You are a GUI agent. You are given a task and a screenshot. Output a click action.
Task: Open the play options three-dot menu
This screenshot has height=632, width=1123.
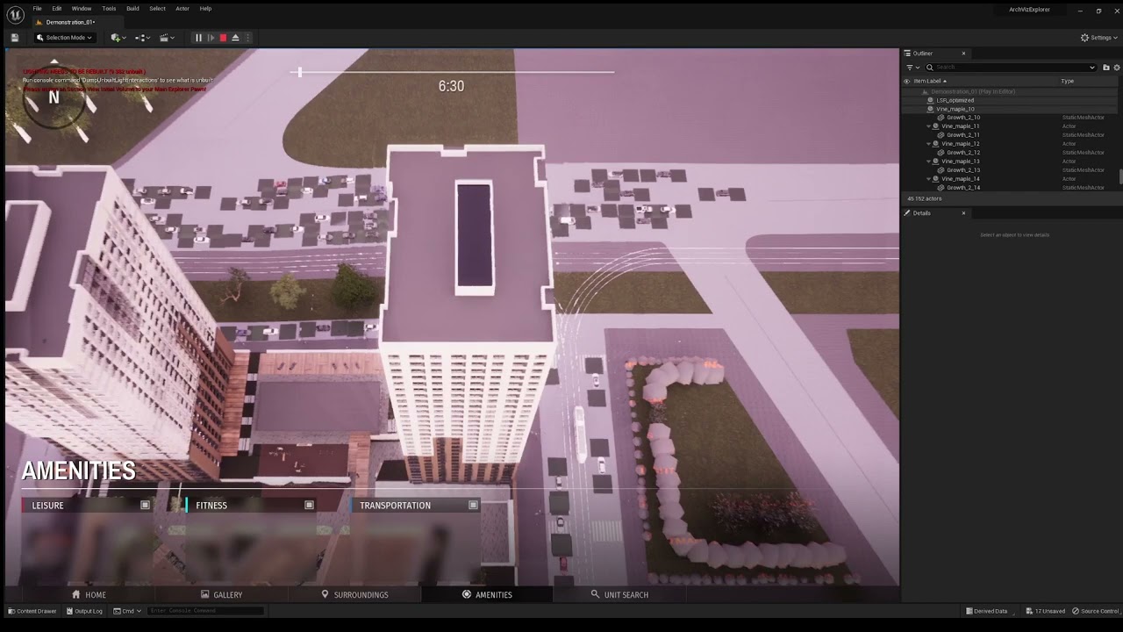coord(247,38)
